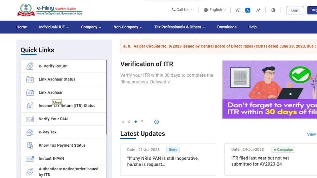Open Authenticate notice/order issued by ITD

[x=63, y=172]
